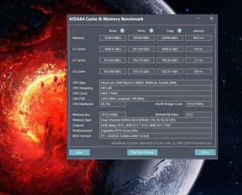Screen dimensions: 242x195
Task: Select the Memory write value 30399 MB/s
Action: point(141,38)
